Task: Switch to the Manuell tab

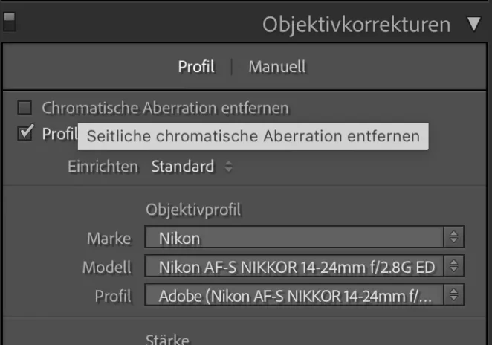Action: pos(277,67)
